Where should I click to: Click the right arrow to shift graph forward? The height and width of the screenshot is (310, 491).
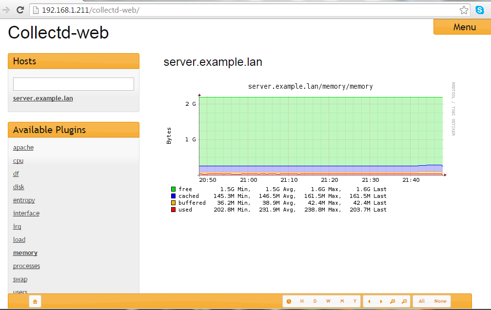381,301
